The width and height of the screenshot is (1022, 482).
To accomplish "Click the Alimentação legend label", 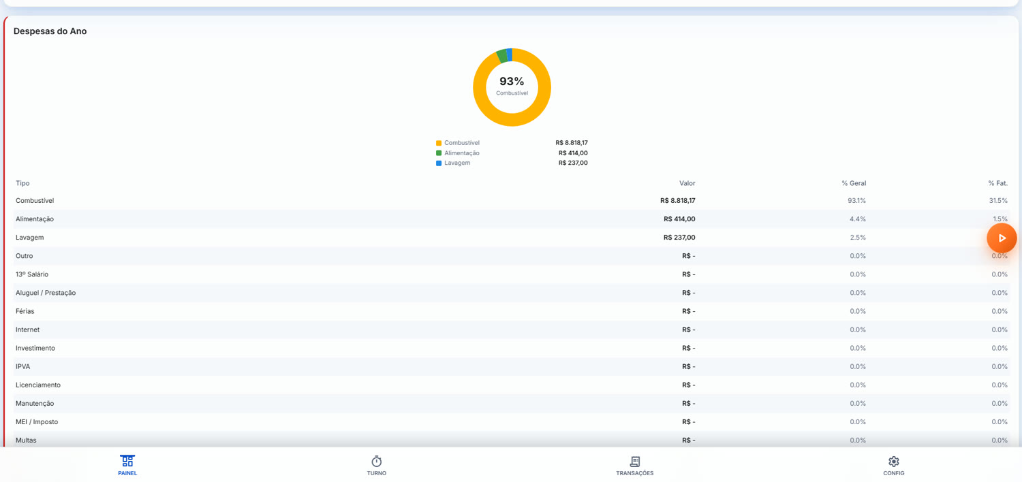I will 462,153.
